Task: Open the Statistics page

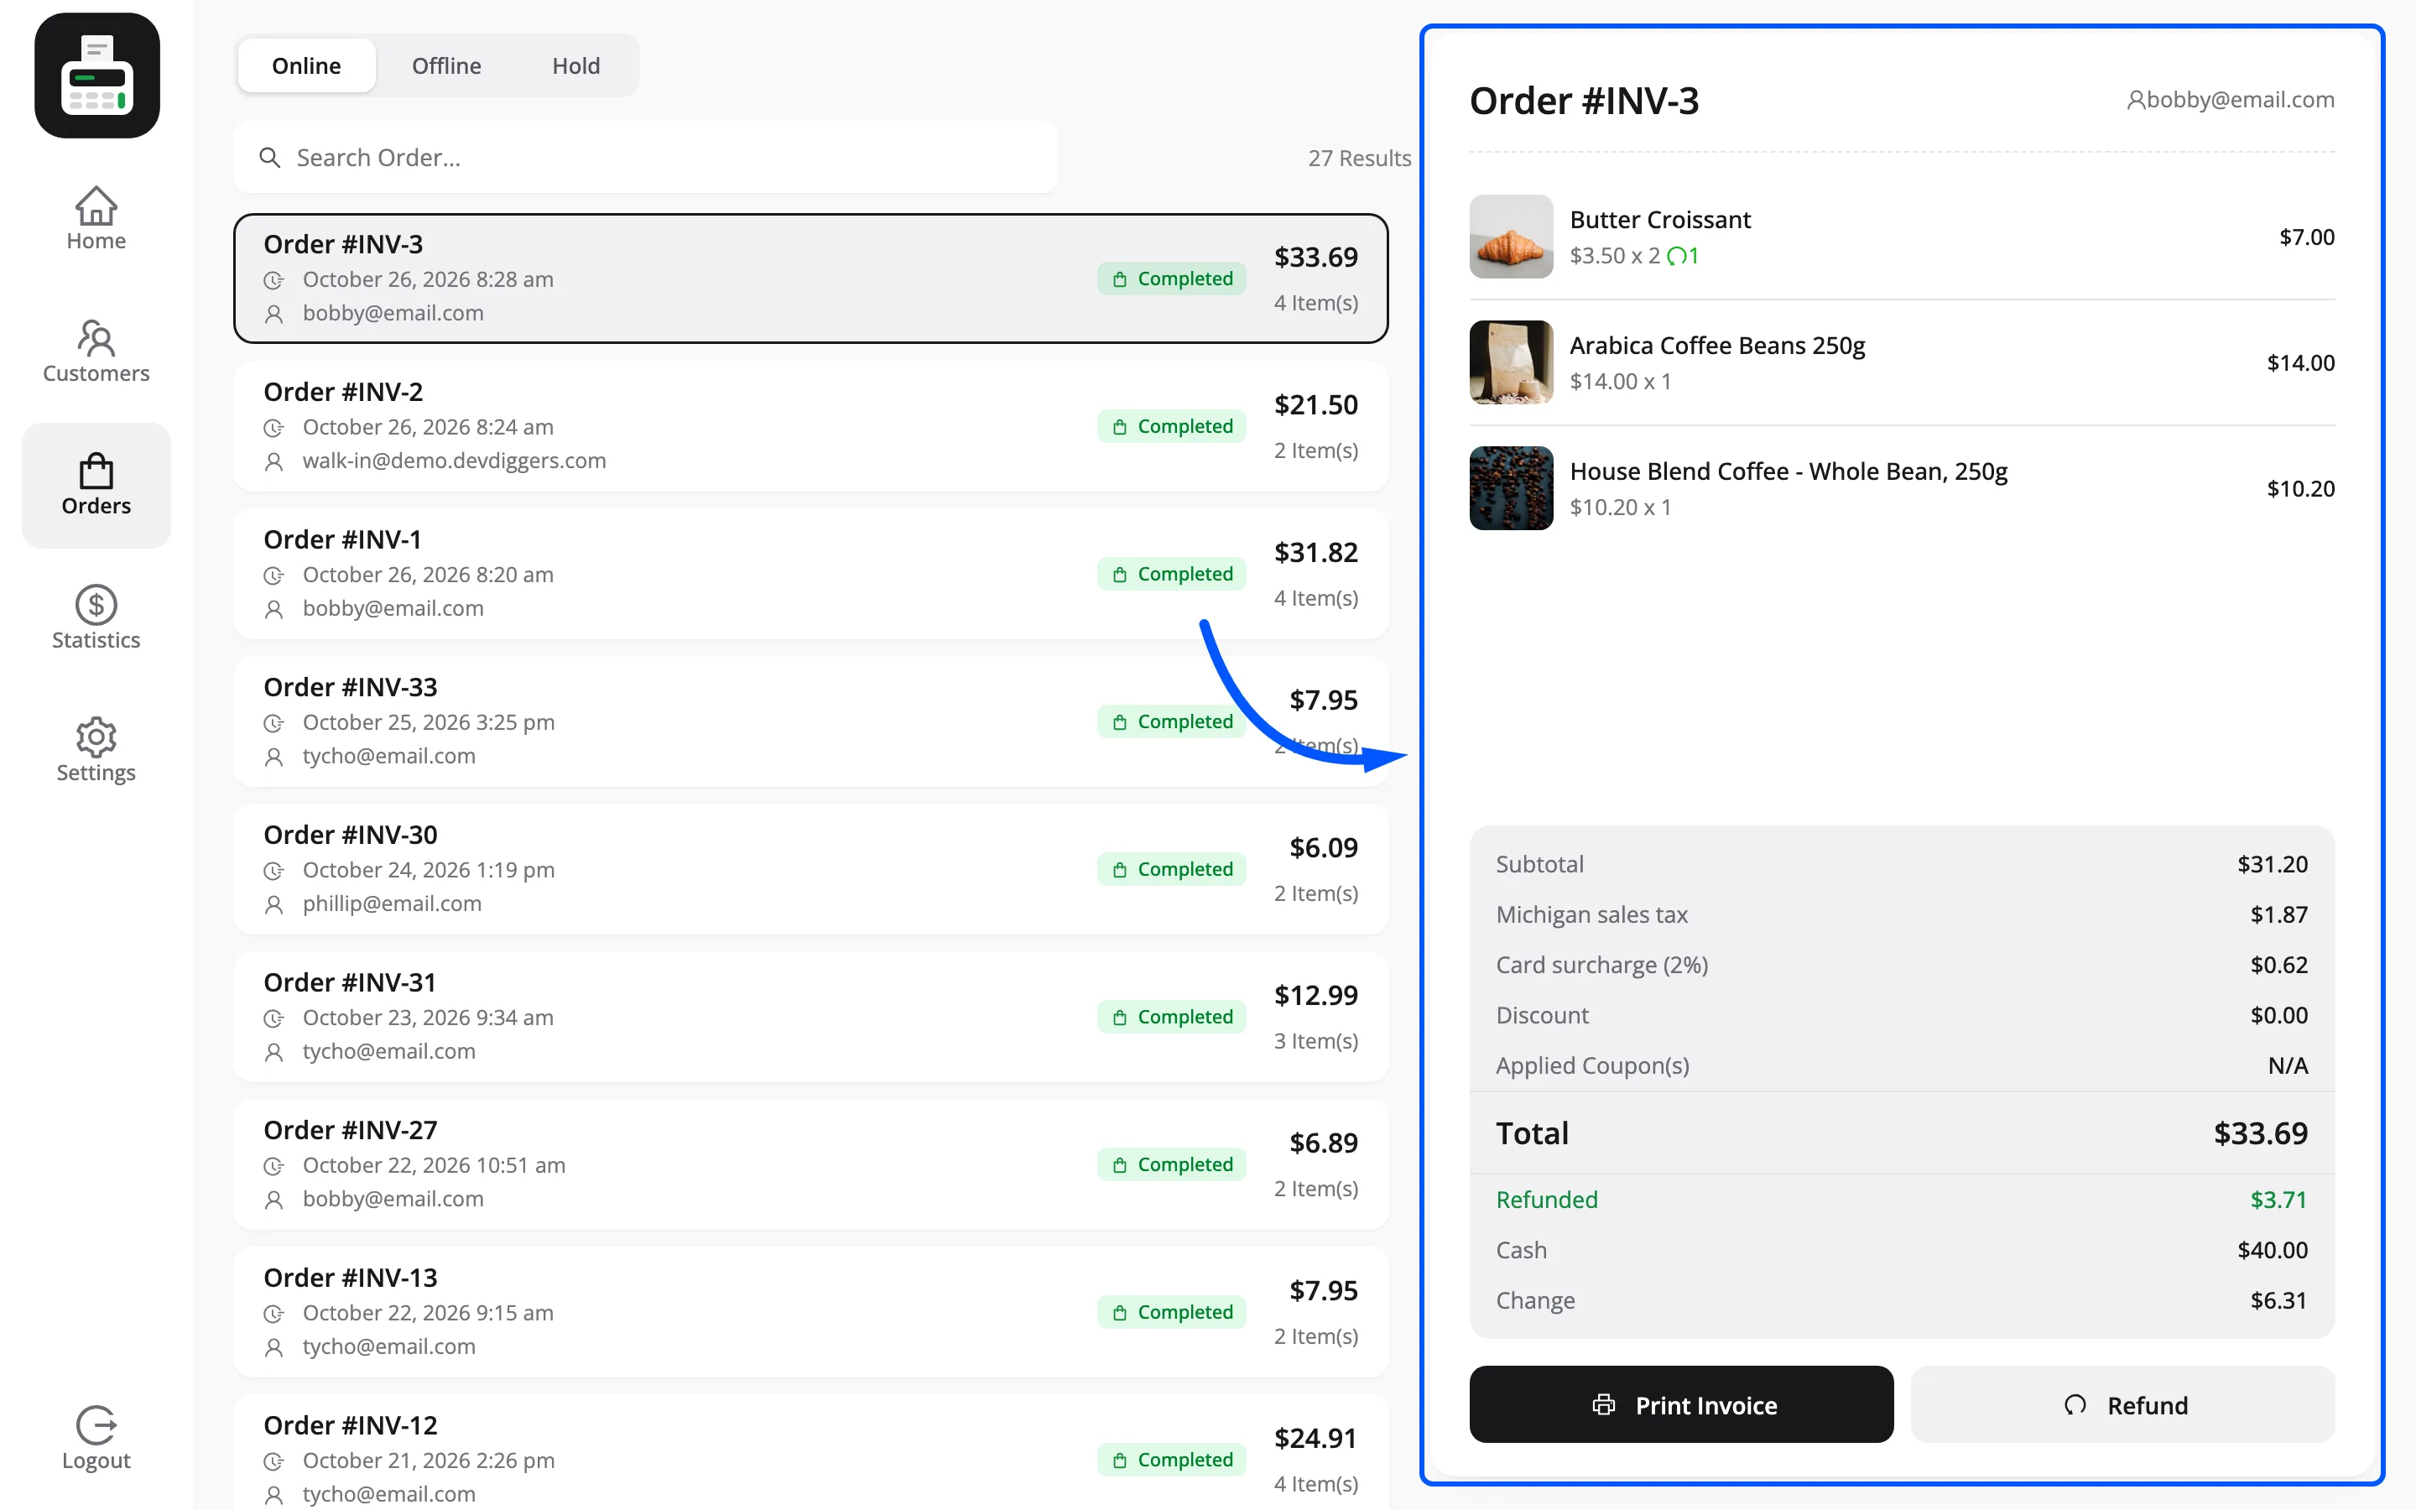Action: (x=96, y=618)
